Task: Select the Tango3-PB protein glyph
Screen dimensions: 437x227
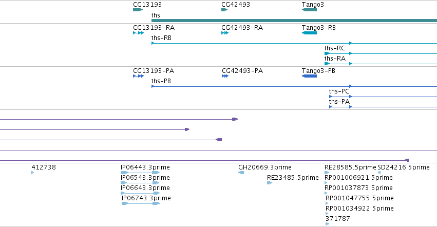Action: (309, 76)
